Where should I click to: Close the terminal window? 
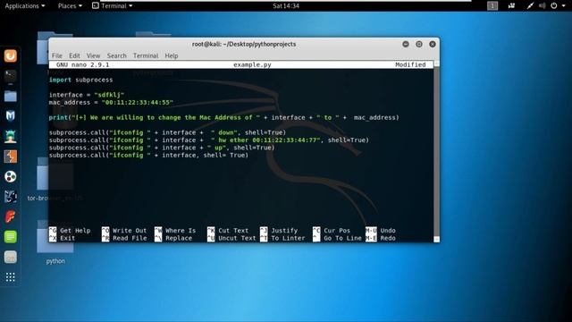click(433, 44)
